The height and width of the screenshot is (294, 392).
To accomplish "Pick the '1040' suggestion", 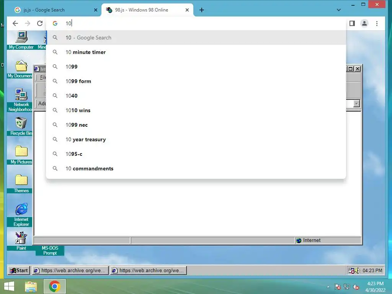I will (196, 96).
